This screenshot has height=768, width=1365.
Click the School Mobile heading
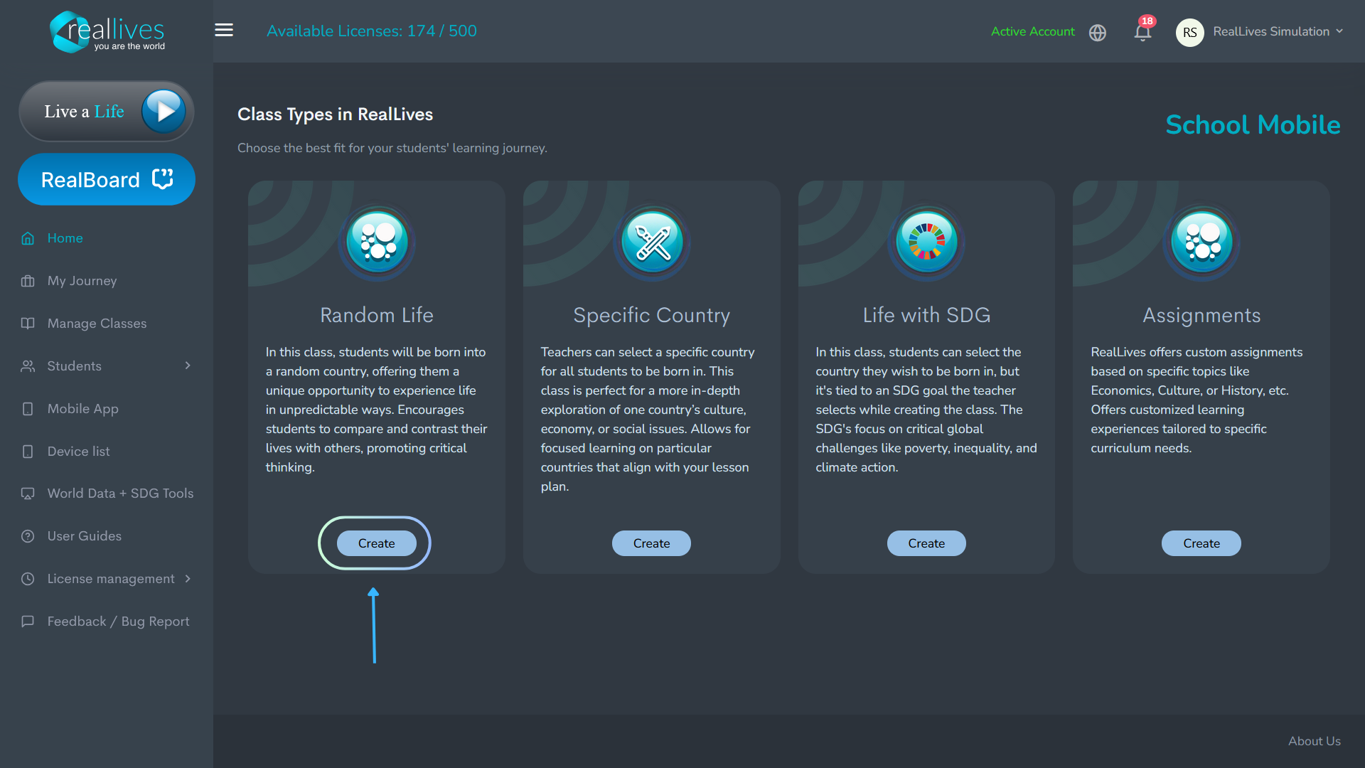[1253, 125]
